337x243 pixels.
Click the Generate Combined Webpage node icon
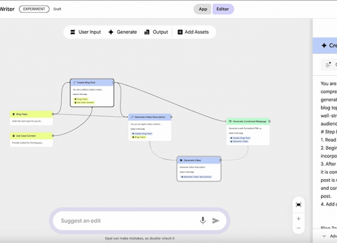pyautogui.click(x=230, y=121)
